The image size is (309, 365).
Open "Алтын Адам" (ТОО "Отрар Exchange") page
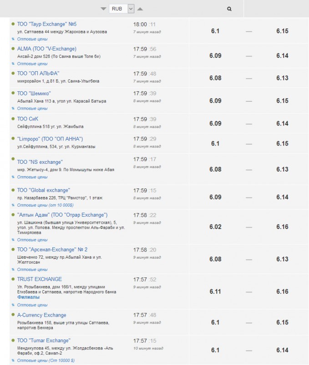[x=62, y=215]
